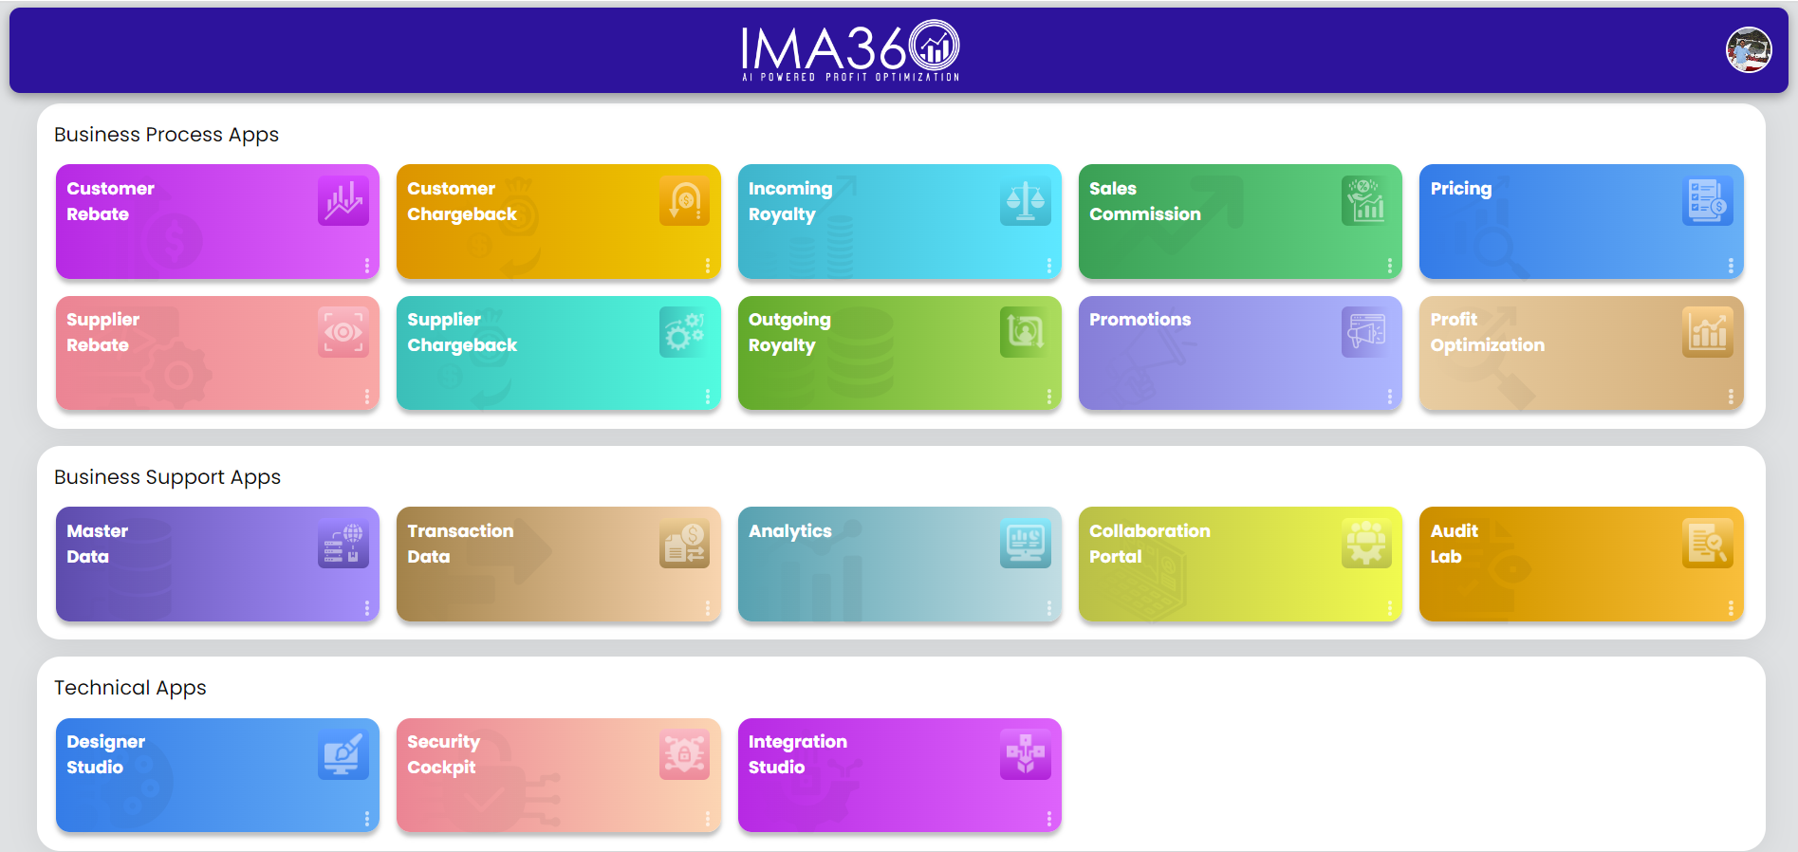Open Sales Commission card options menu
The width and height of the screenshot is (1798, 852).
click(x=1390, y=266)
